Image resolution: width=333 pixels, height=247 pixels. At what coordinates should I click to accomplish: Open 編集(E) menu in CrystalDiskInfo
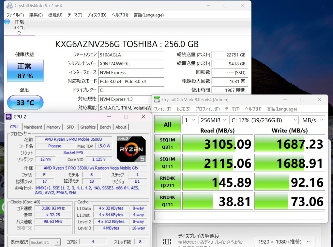coord(36,15)
